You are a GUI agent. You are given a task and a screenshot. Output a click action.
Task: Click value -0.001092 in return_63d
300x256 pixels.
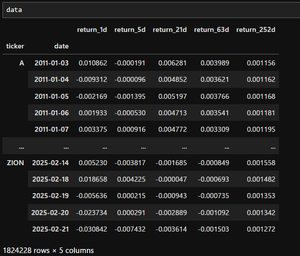click(x=213, y=213)
